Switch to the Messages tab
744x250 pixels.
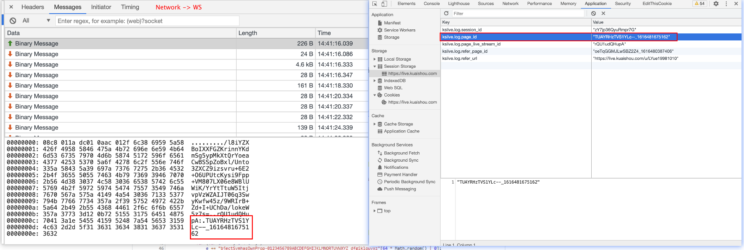pos(68,7)
